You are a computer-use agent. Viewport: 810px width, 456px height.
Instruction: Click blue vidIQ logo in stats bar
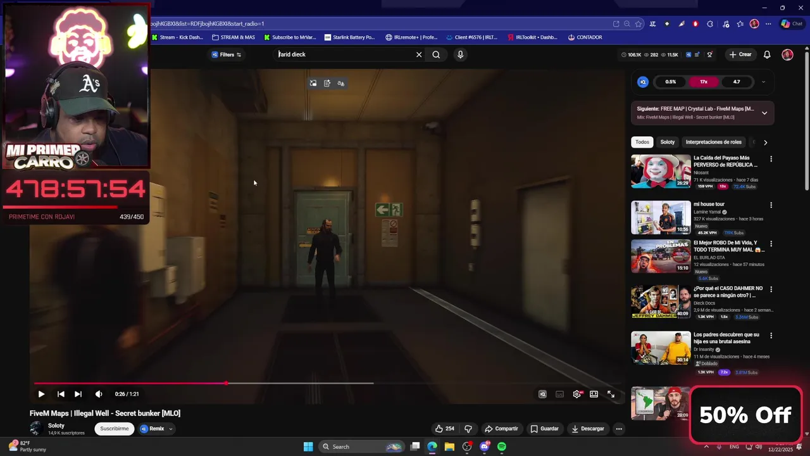[688, 54]
